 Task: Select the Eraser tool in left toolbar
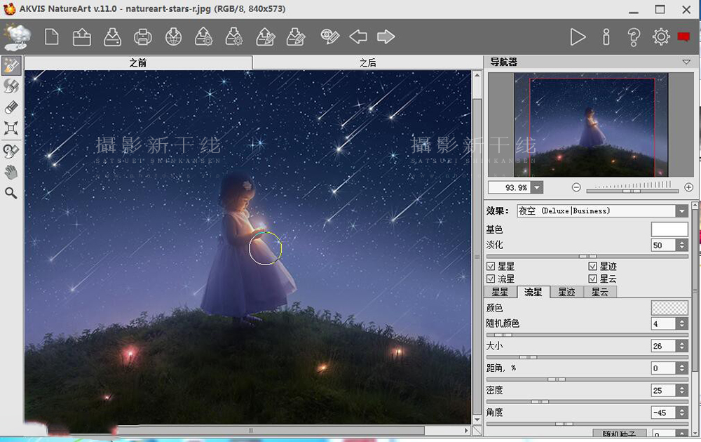(11, 107)
